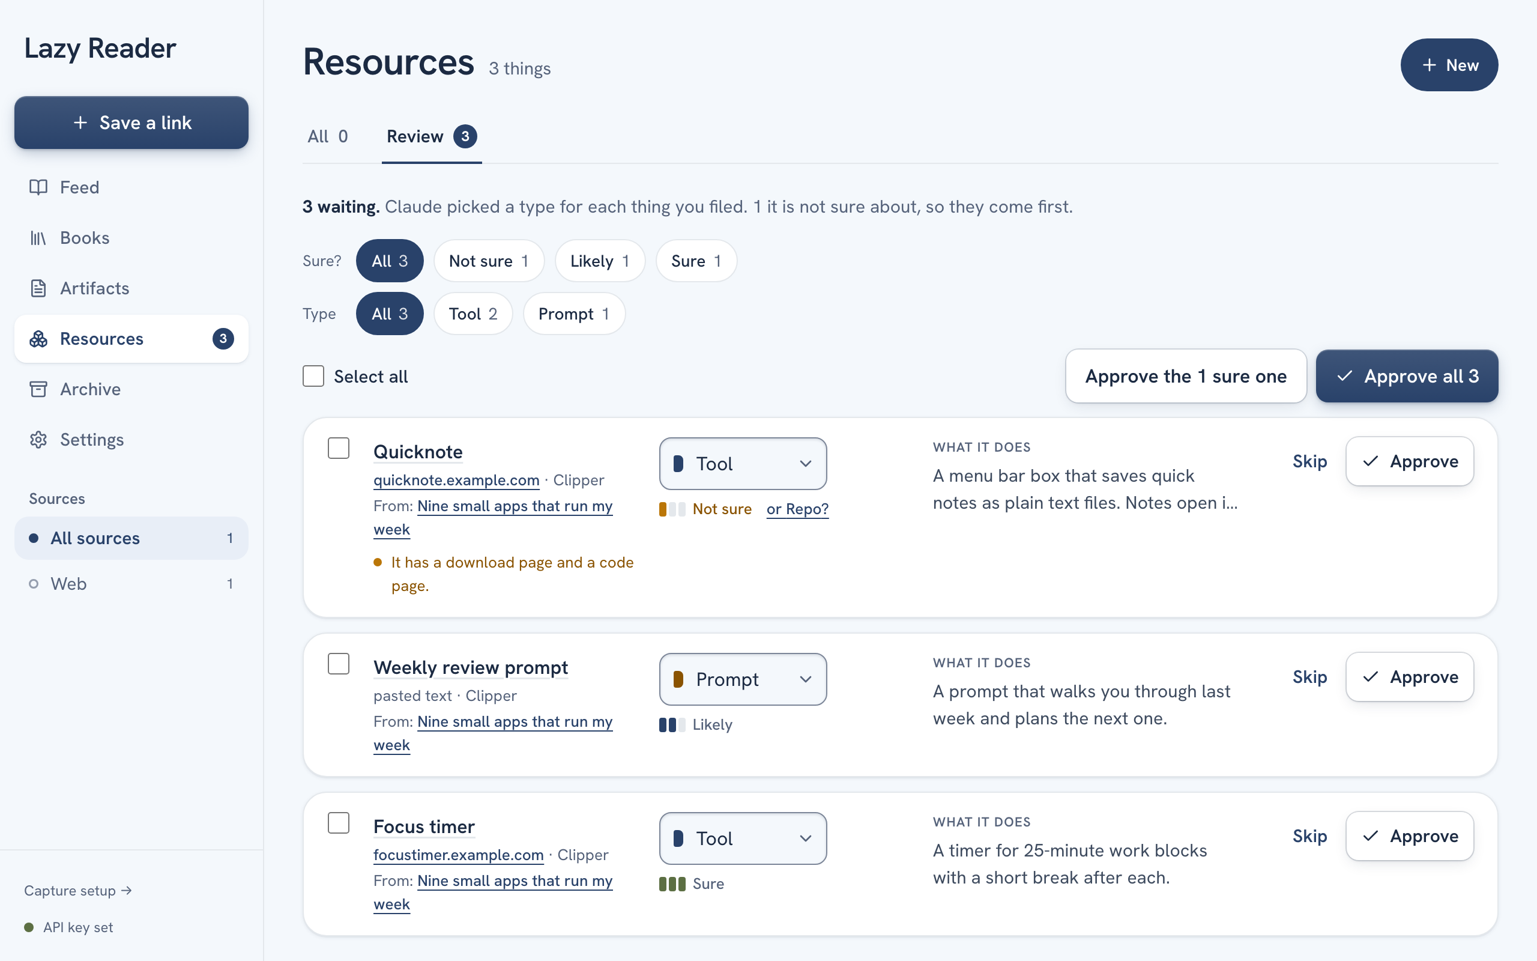Click the Settings gear icon
The width and height of the screenshot is (1537, 961).
[38, 440]
